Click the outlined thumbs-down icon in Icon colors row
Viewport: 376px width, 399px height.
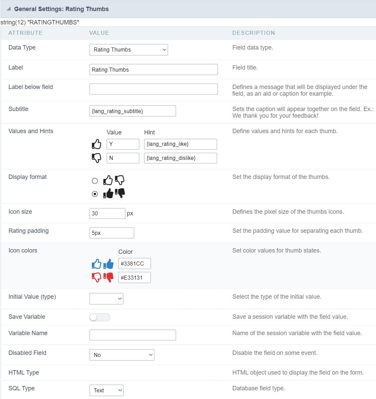pos(96,278)
